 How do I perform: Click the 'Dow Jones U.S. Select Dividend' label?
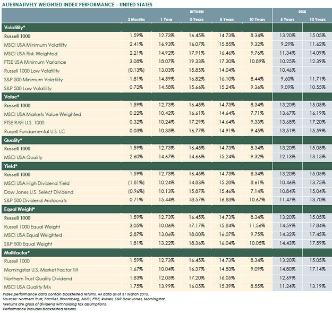(x=39, y=192)
